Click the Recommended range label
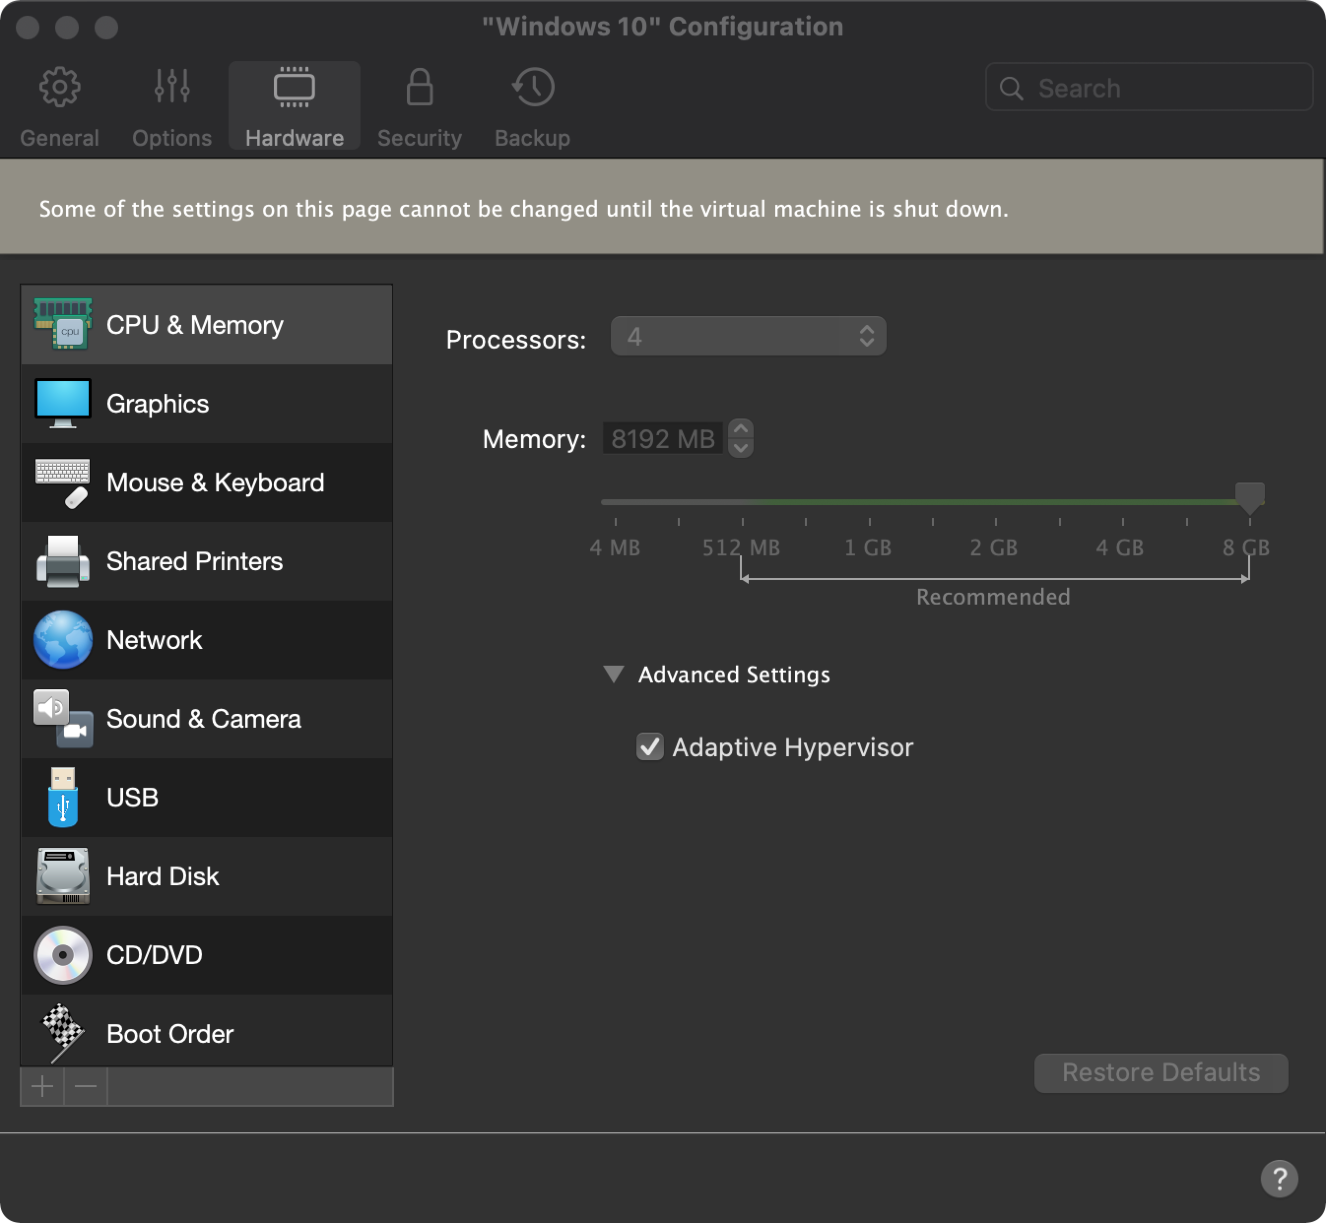Image resolution: width=1326 pixels, height=1223 pixels. (x=993, y=597)
